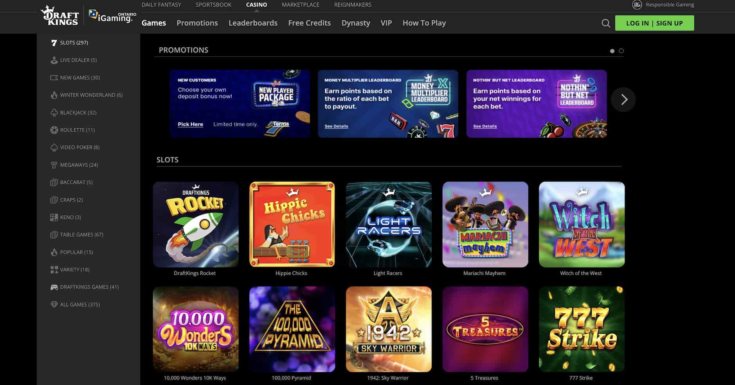This screenshot has width=735, height=385.
Task: Open Free Credits page
Action: coord(310,23)
